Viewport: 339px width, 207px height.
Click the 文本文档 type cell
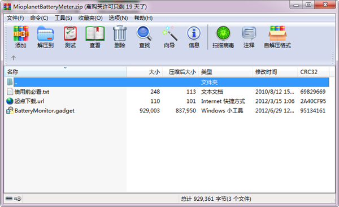tap(212, 92)
